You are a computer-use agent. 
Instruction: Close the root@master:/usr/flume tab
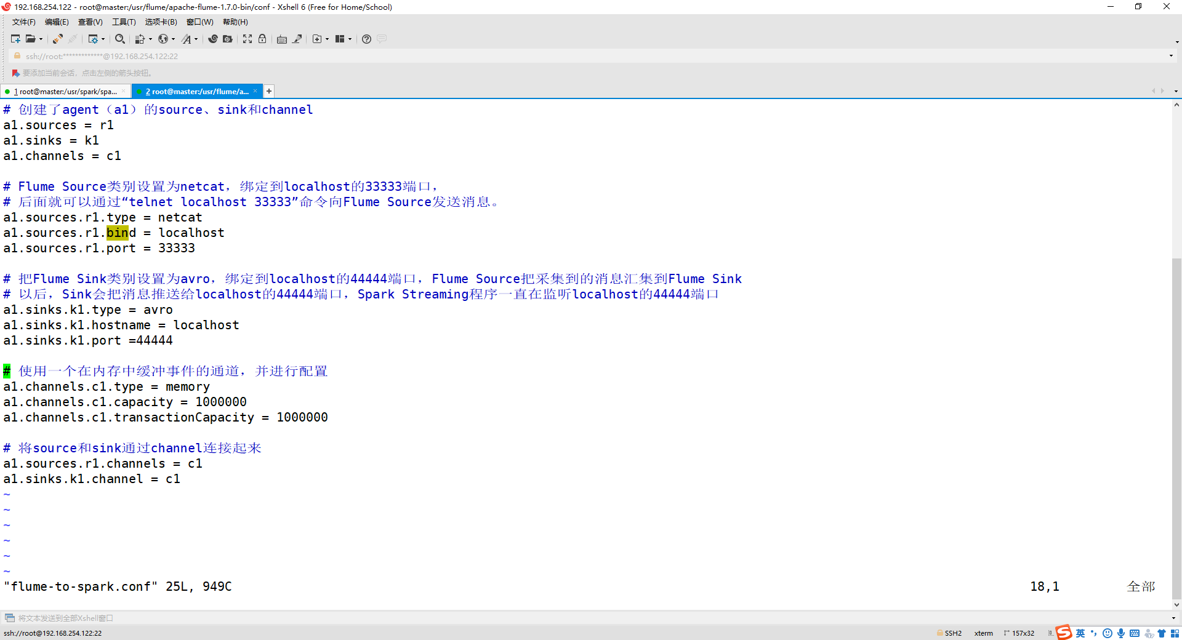coord(255,91)
